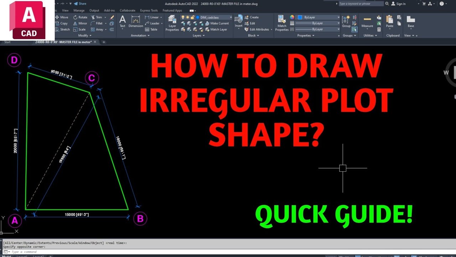456x257 pixels.
Task: Expand the Groups panel
Action: point(349,35)
